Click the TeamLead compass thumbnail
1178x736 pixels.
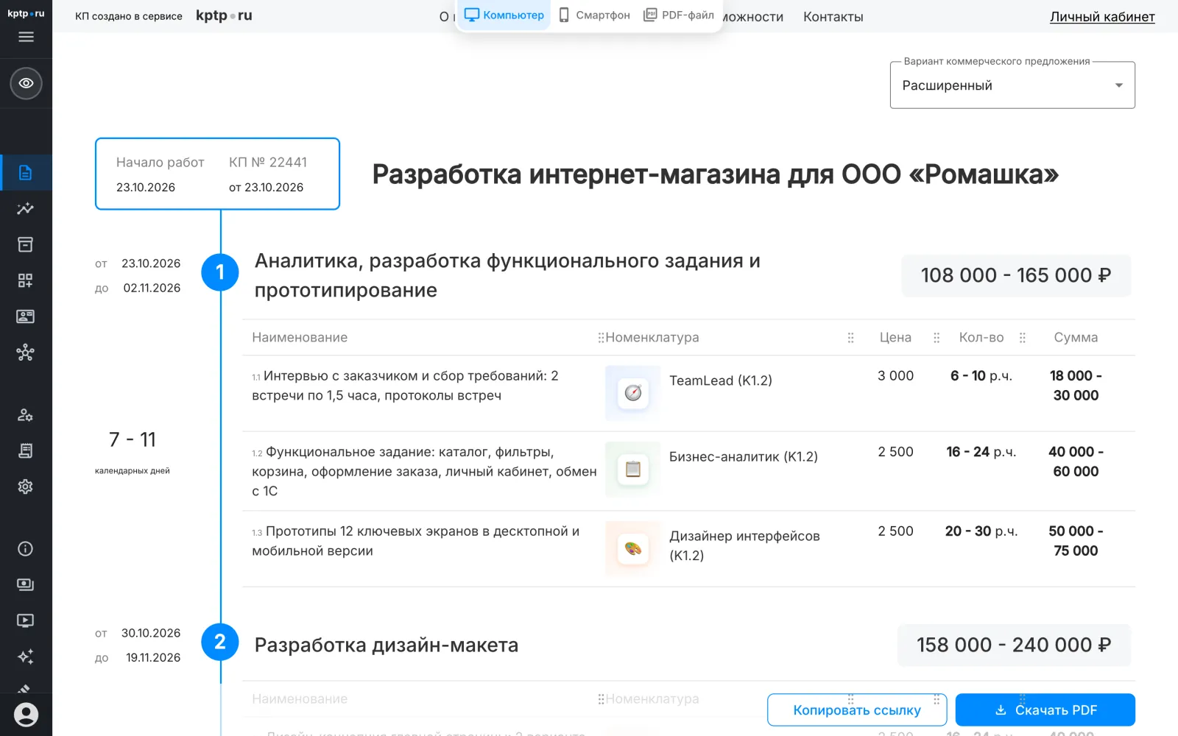click(633, 393)
